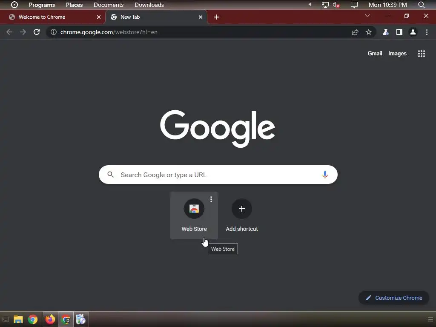Open the clock showing Mon 10:39 PM

pos(387,5)
